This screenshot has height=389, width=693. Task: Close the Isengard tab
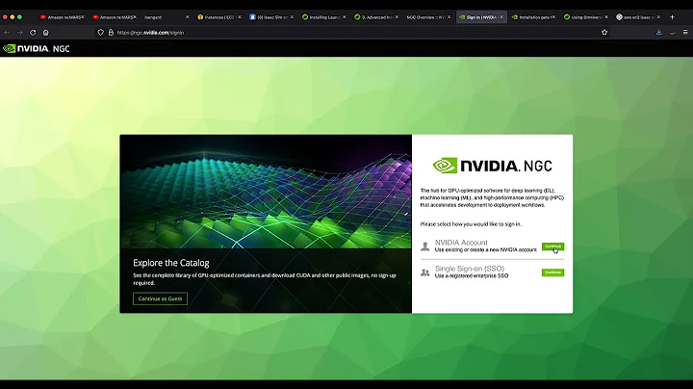[187, 17]
